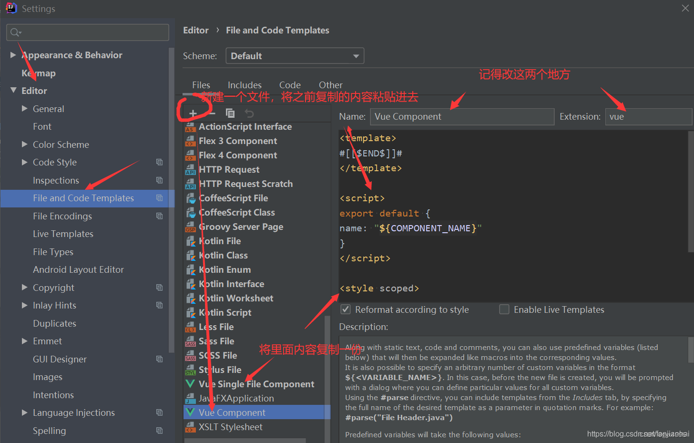
Task: Click project-level icon beside Copyright
Action: (x=160, y=288)
